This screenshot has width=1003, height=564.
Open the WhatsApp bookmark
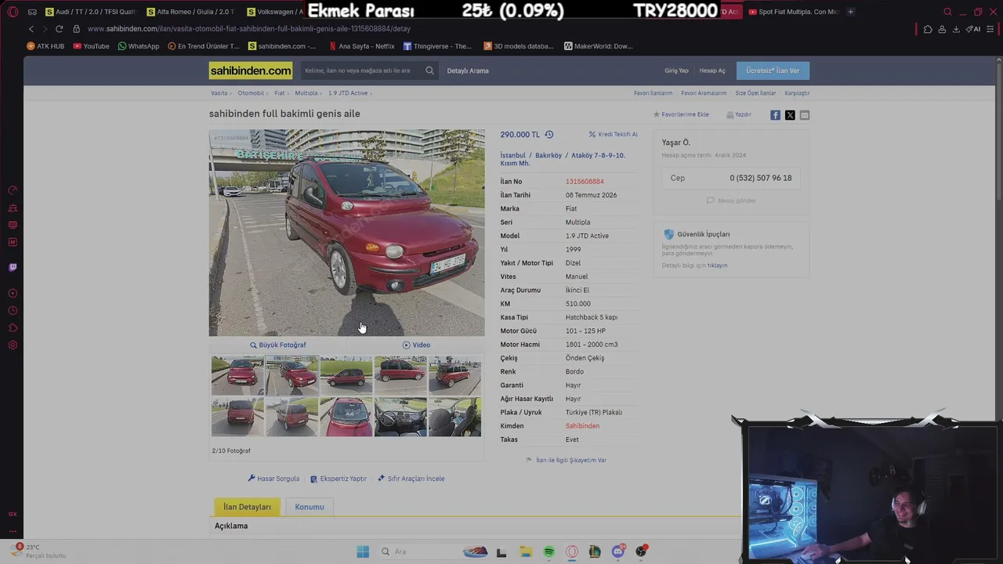138,46
